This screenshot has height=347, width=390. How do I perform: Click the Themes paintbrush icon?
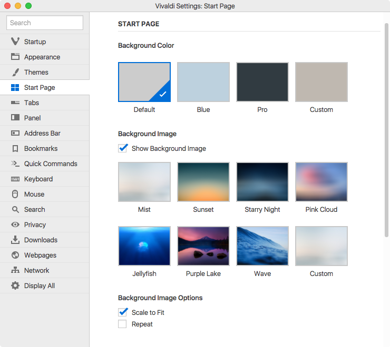point(15,72)
